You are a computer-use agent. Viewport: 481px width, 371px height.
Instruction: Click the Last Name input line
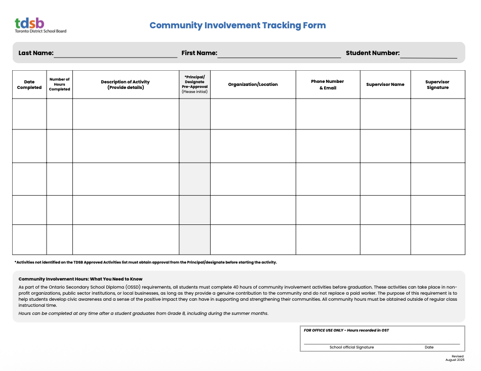tap(115, 54)
